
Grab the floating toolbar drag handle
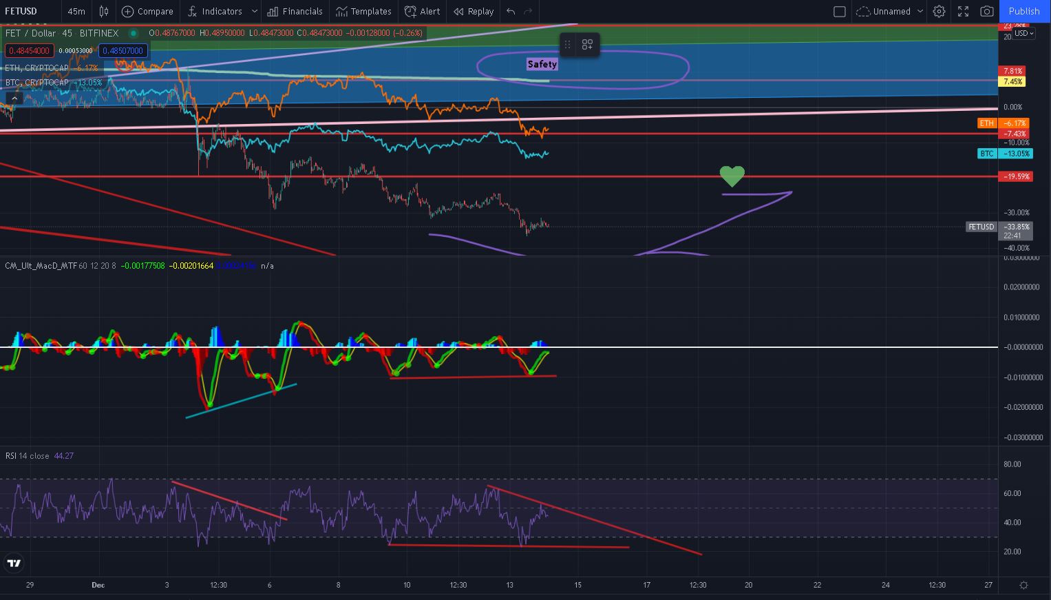pos(567,45)
